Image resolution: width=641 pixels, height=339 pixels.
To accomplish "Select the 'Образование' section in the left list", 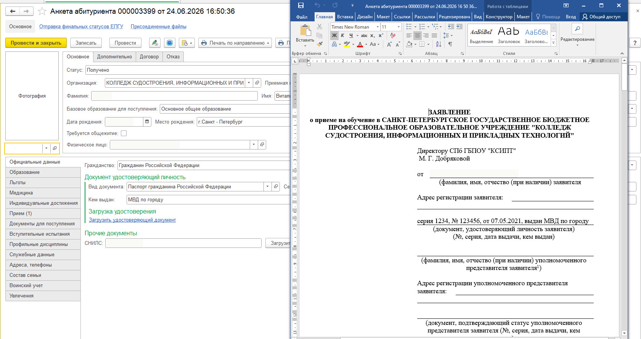I will [x=43, y=172].
